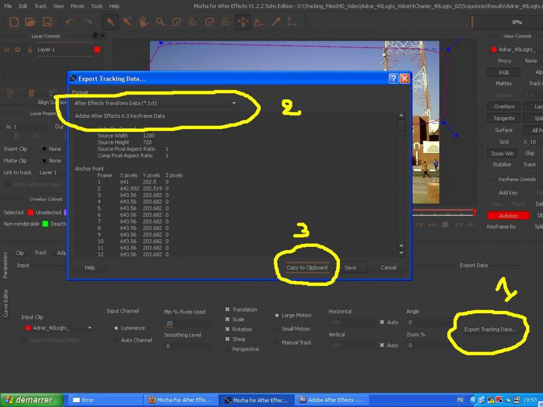
Task: Select the pointer-with-plus add point tool
Action: click(x=127, y=22)
